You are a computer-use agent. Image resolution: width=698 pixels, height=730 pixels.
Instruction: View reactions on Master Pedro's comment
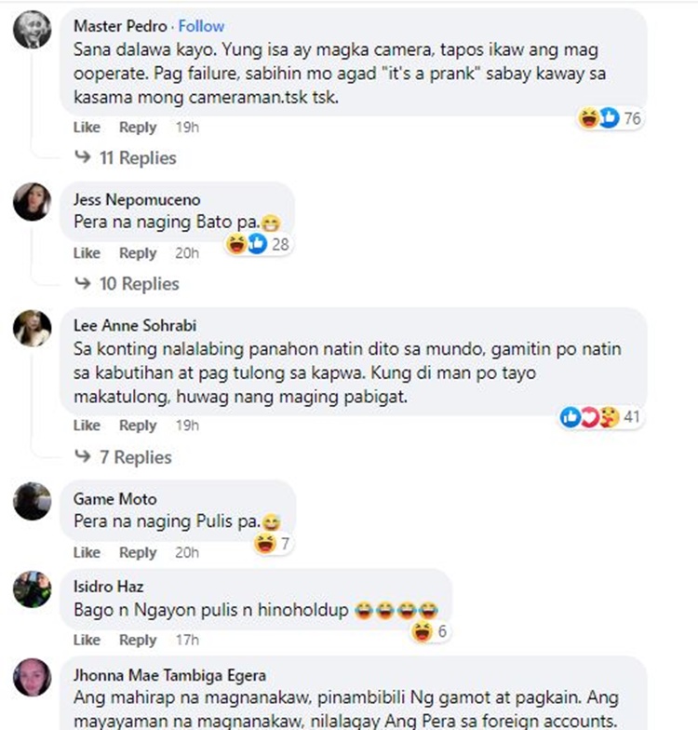point(611,118)
